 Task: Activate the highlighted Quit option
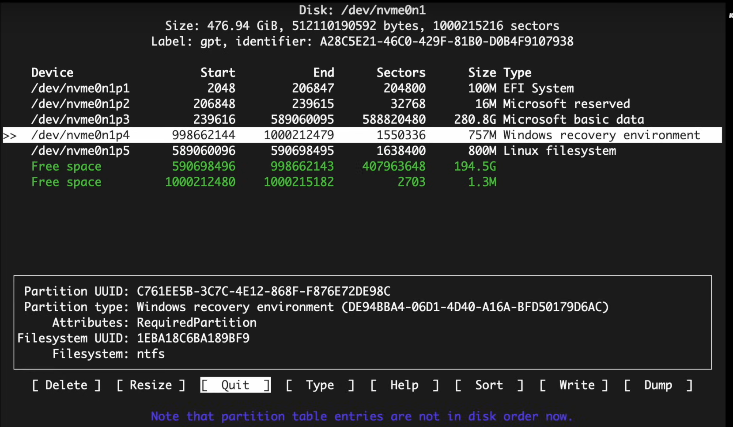point(235,385)
